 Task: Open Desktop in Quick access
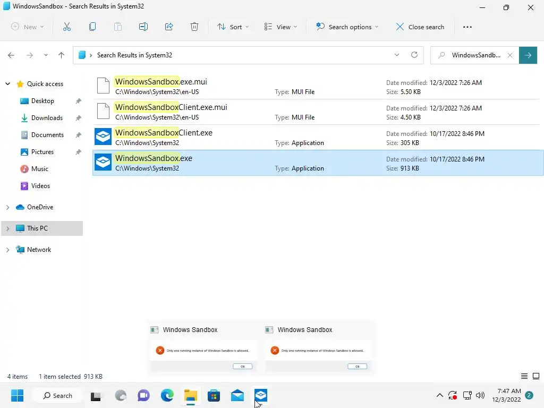[x=42, y=100]
